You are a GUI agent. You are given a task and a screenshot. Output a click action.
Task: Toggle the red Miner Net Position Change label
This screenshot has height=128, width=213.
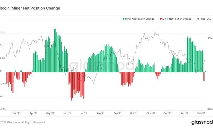[177, 19]
